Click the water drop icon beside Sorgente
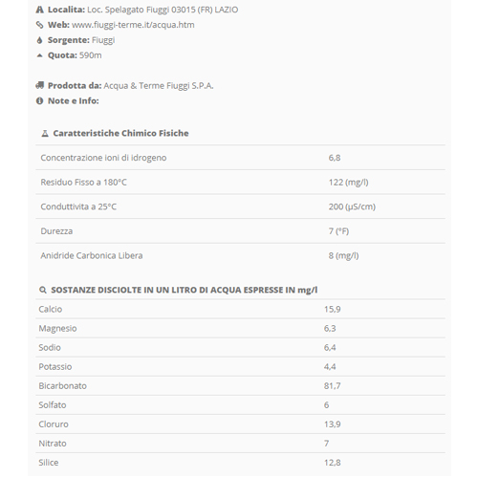This screenshot has width=478, height=478. tap(39, 40)
